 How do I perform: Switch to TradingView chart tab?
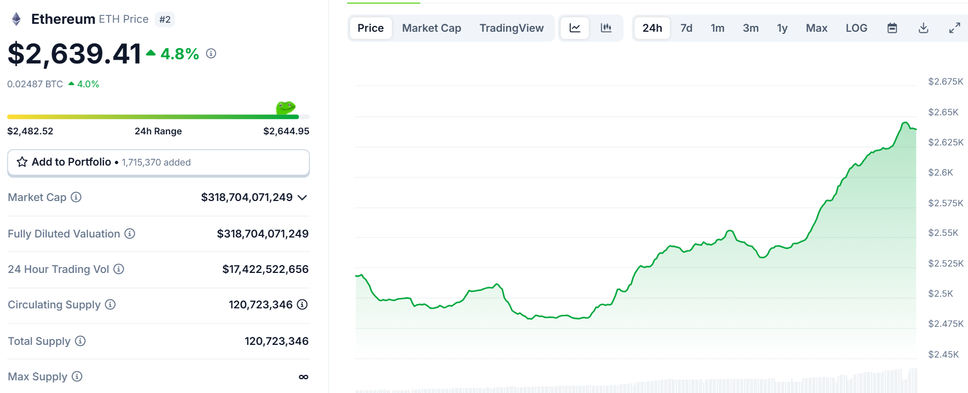[x=511, y=28]
